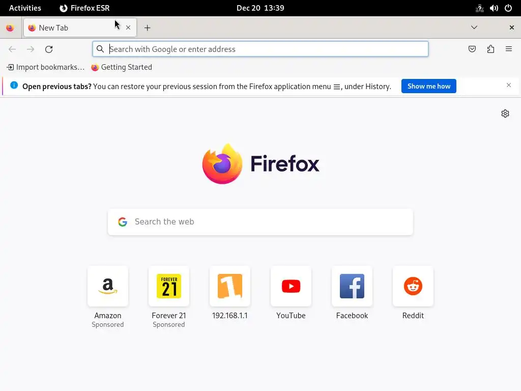Open a new tab with plus button
521x391 pixels.
pos(147,28)
